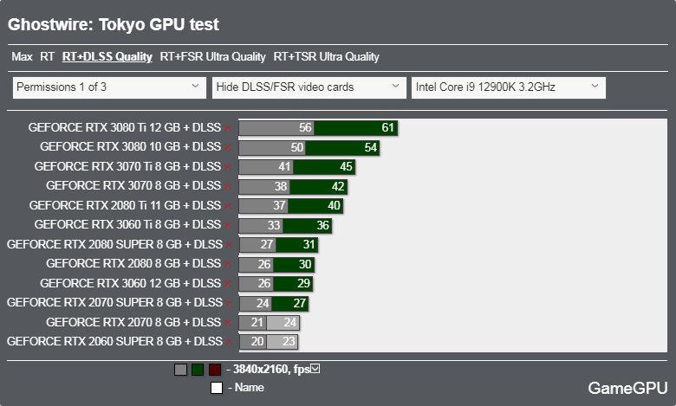This screenshot has width=676, height=406.
Task: Click the 45 fps bar for RTX 3070 Ti
Action: [x=324, y=167]
